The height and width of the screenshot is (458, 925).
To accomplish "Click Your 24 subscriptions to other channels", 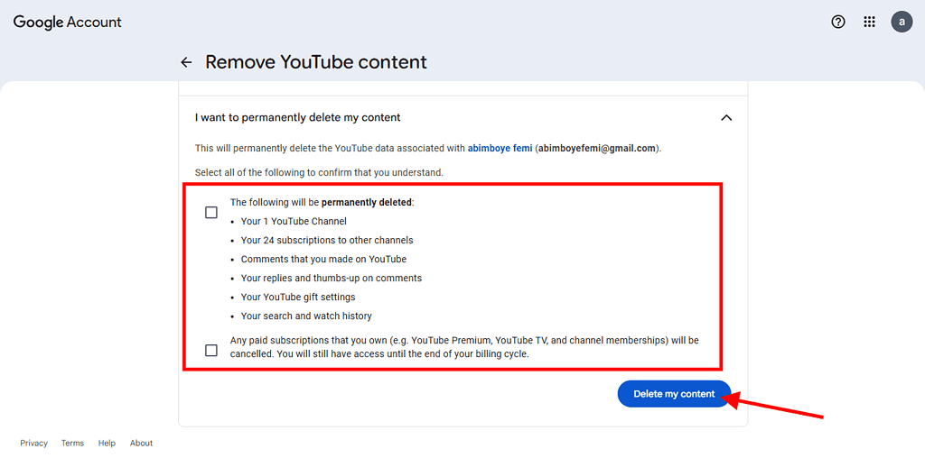I will [x=327, y=240].
